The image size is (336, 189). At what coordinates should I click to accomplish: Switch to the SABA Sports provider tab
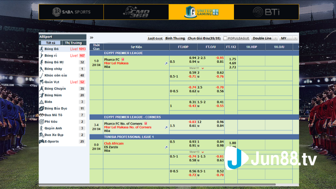pyautogui.click(x=71, y=12)
